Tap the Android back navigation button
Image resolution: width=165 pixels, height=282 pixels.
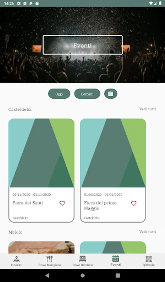[47, 275]
